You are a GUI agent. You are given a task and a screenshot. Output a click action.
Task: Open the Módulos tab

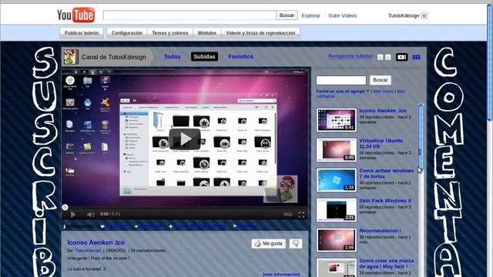207,32
